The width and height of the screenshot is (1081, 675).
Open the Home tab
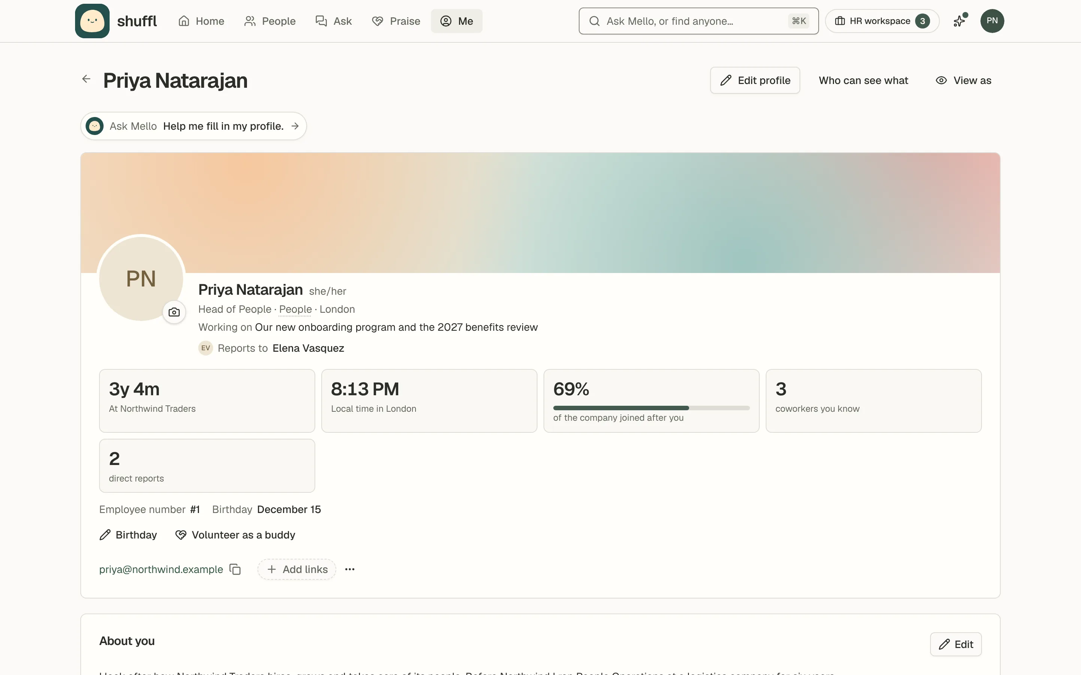tap(201, 21)
